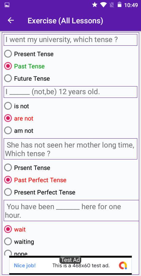This screenshot has width=141, height=276.
Task: Tap the Test Ad label
Action: pyautogui.click(x=70, y=260)
